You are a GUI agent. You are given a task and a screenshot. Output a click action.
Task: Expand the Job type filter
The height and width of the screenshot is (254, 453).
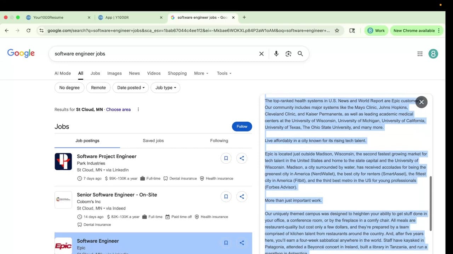point(165,87)
